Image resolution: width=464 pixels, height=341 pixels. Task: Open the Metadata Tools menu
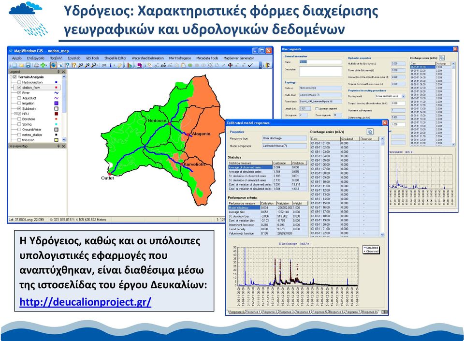pyautogui.click(x=207, y=58)
